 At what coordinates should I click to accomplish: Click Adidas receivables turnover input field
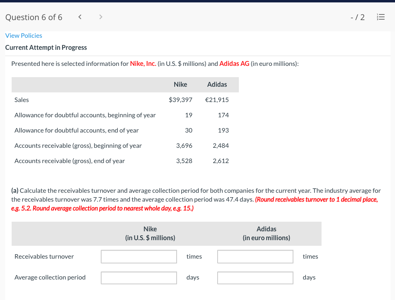point(255,256)
